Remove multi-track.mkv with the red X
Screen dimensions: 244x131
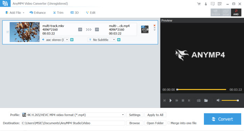pos(154,25)
